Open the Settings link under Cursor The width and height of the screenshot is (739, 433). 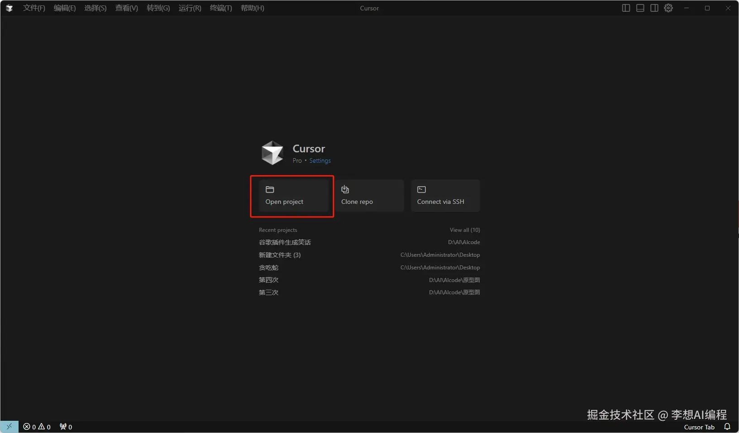(320, 161)
